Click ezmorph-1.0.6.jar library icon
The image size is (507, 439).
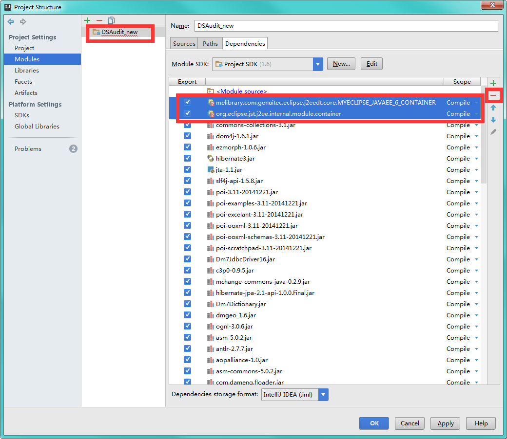tap(211, 147)
